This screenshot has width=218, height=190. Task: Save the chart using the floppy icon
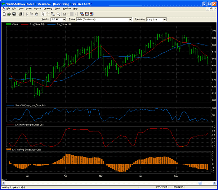14,14
